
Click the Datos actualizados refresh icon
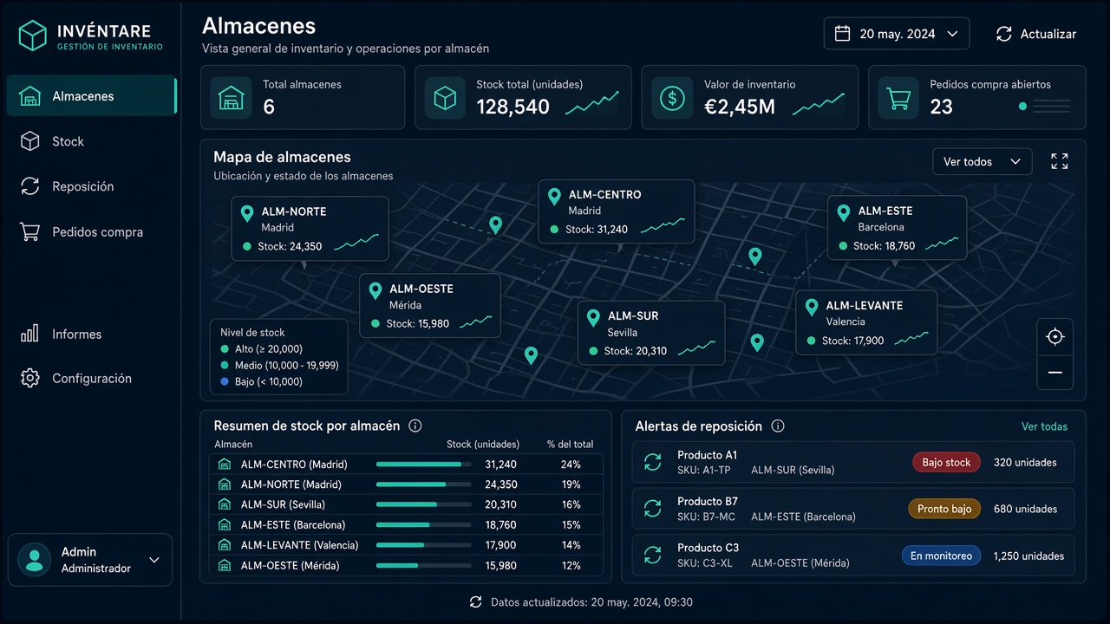tap(475, 601)
